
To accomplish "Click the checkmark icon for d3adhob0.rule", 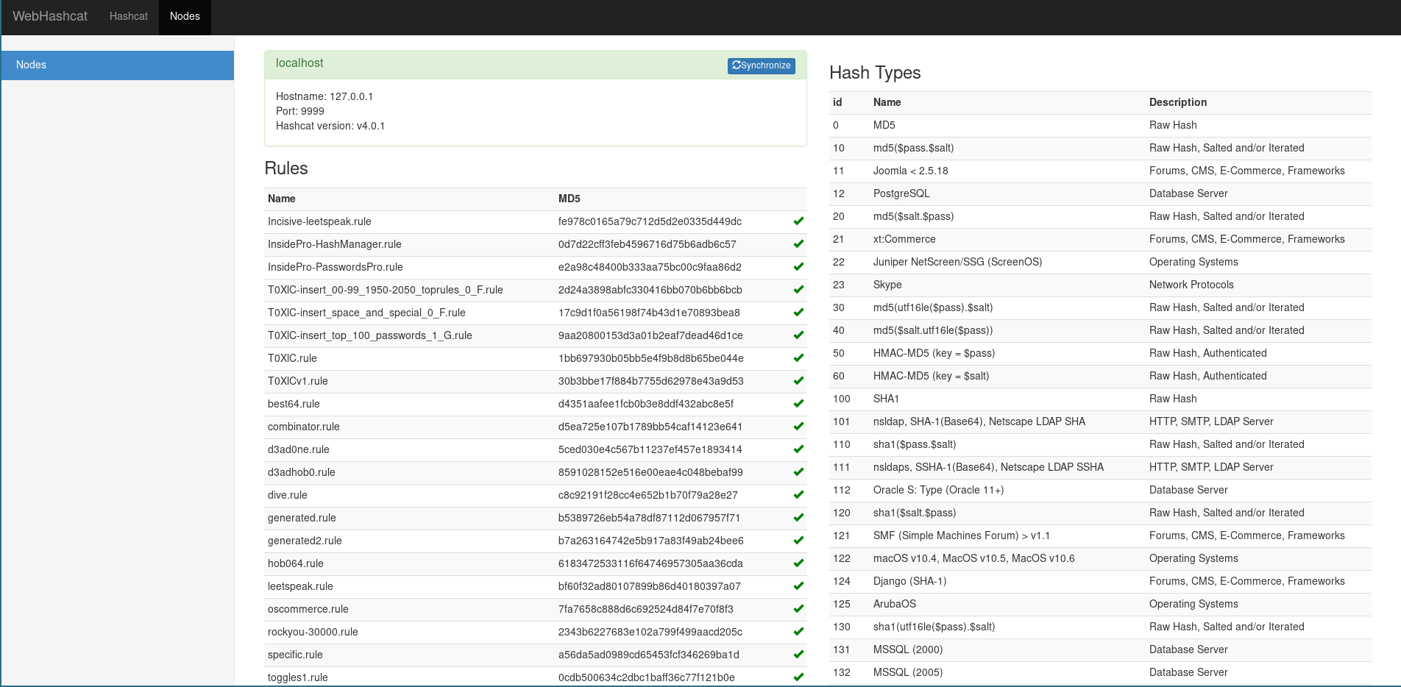I will [798, 472].
